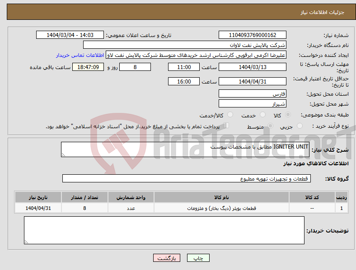
Task: Click the response deadline date 1404/03/13
Action: click(252, 67)
